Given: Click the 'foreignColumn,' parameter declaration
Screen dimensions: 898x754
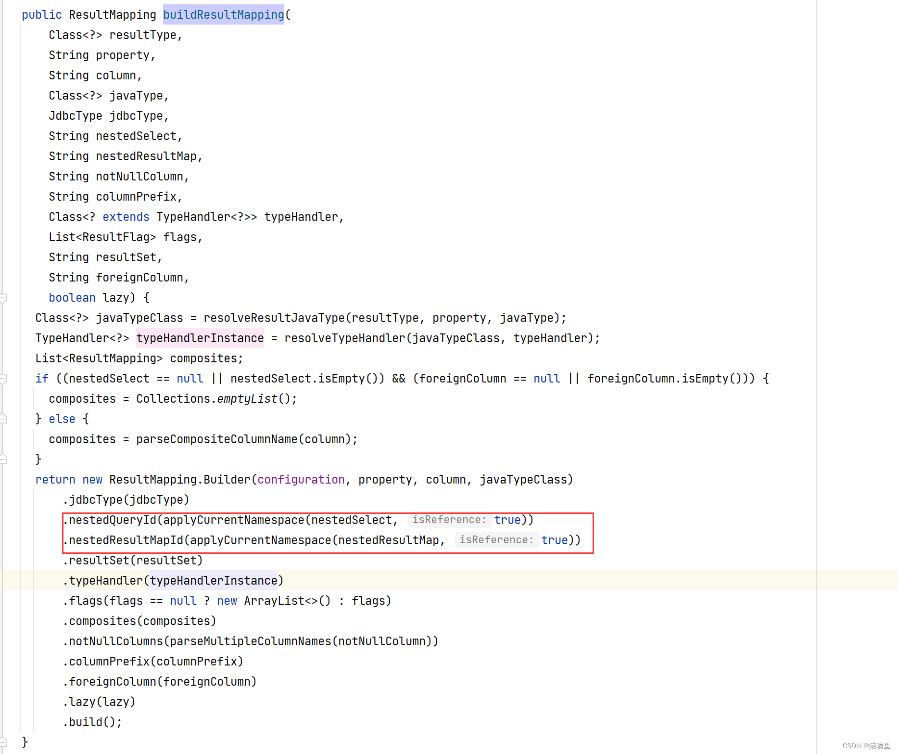Looking at the screenshot, I should coord(142,278).
